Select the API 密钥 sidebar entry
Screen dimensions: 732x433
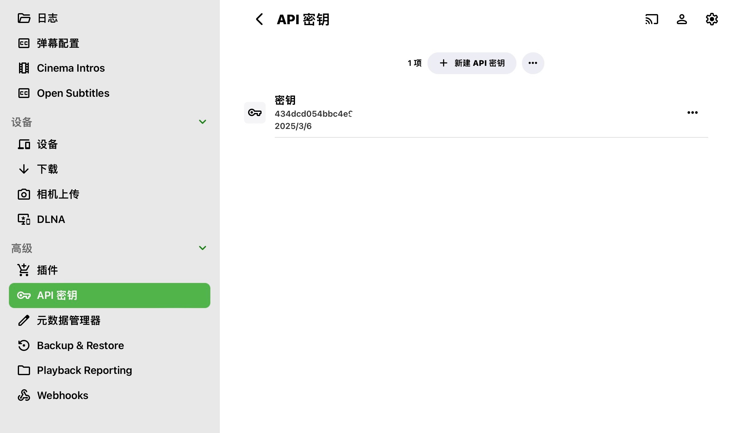coord(109,296)
